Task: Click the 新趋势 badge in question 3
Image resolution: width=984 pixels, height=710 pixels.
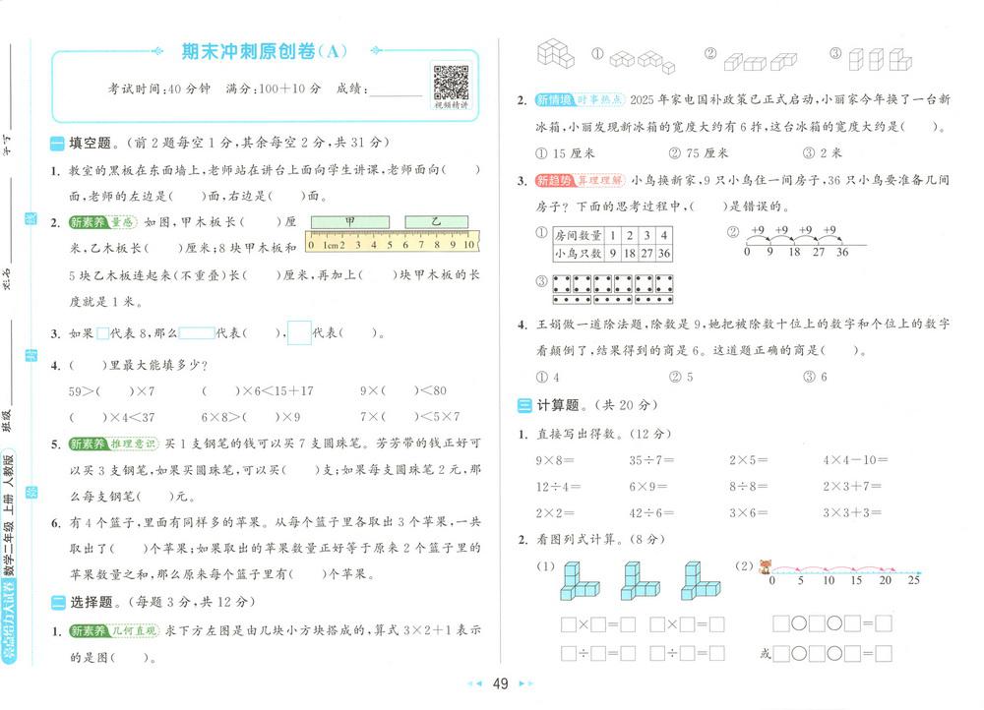Action: point(552,180)
